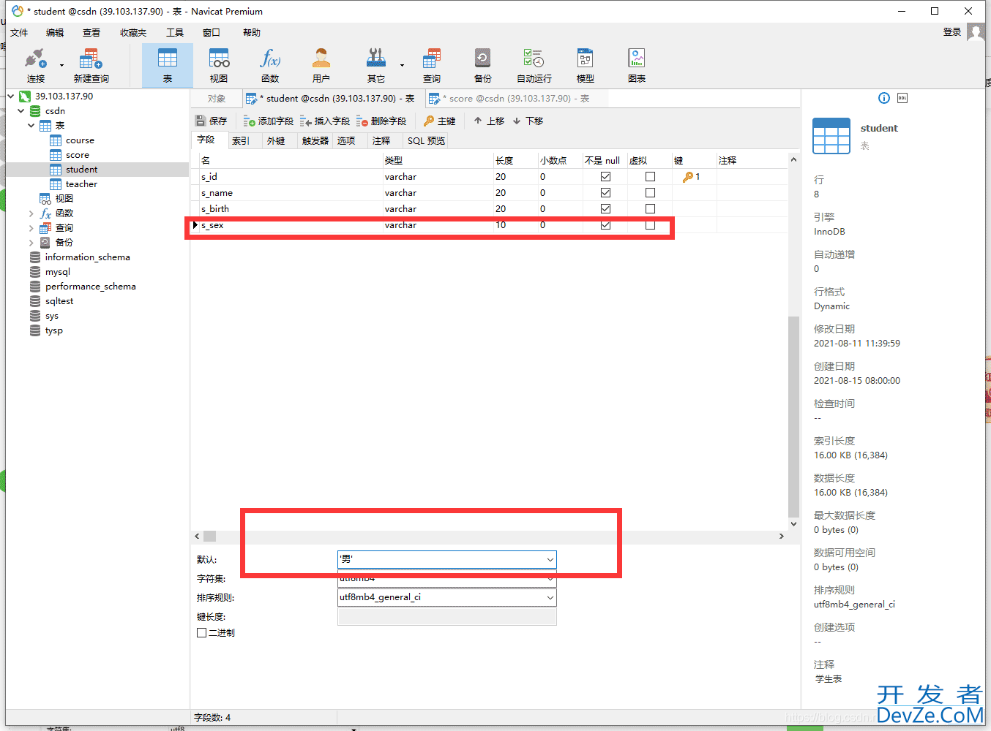
Task: Toggle Not null checkbox for s_name
Action: [605, 193]
